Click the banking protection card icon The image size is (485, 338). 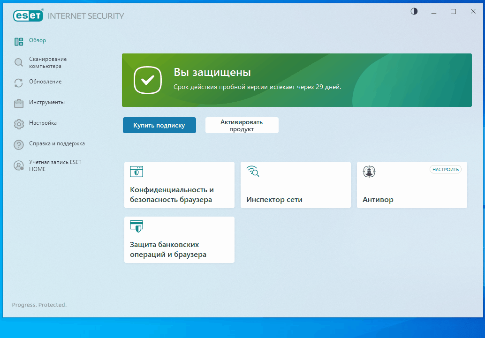(136, 226)
